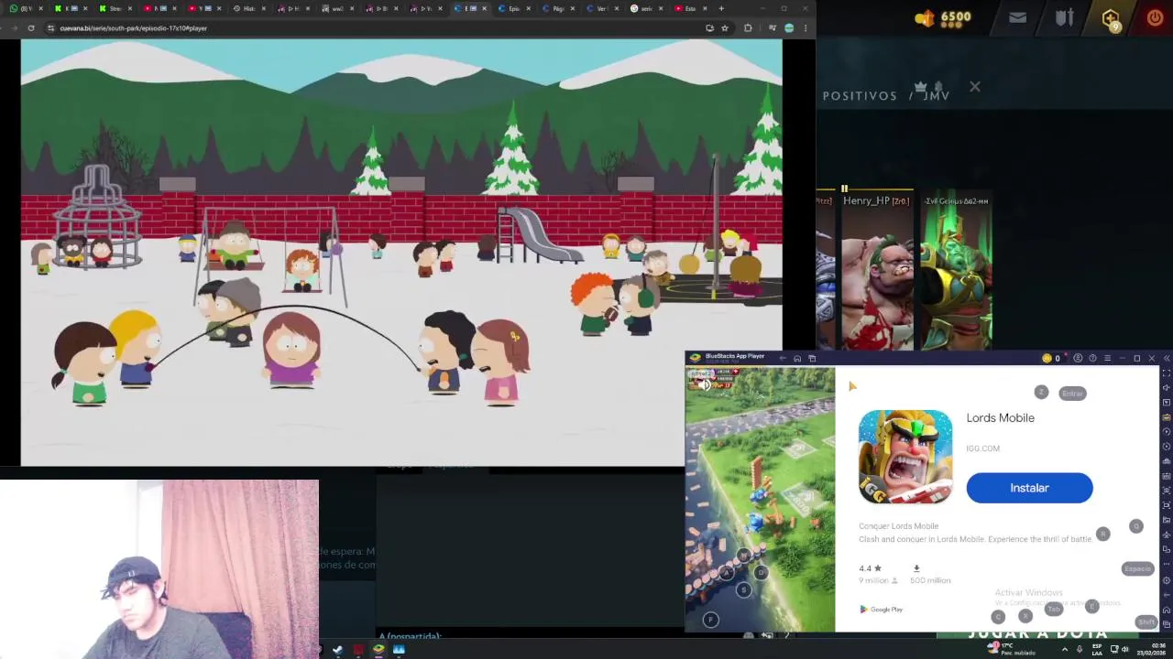1173x659 pixels.
Task: Open a new Chrome tab with plus
Action: click(721, 8)
